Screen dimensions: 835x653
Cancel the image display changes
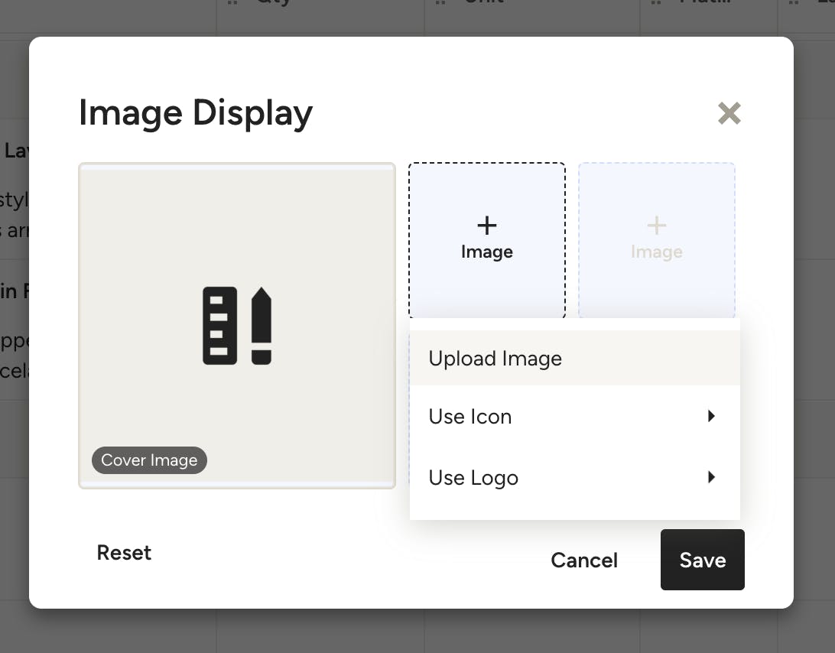584,560
